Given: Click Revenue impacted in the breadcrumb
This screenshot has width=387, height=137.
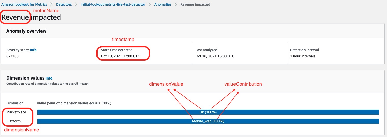Looking at the screenshot, I should pos(195,4).
